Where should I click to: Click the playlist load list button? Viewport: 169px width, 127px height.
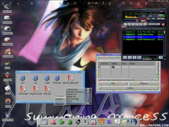coord(161,58)
